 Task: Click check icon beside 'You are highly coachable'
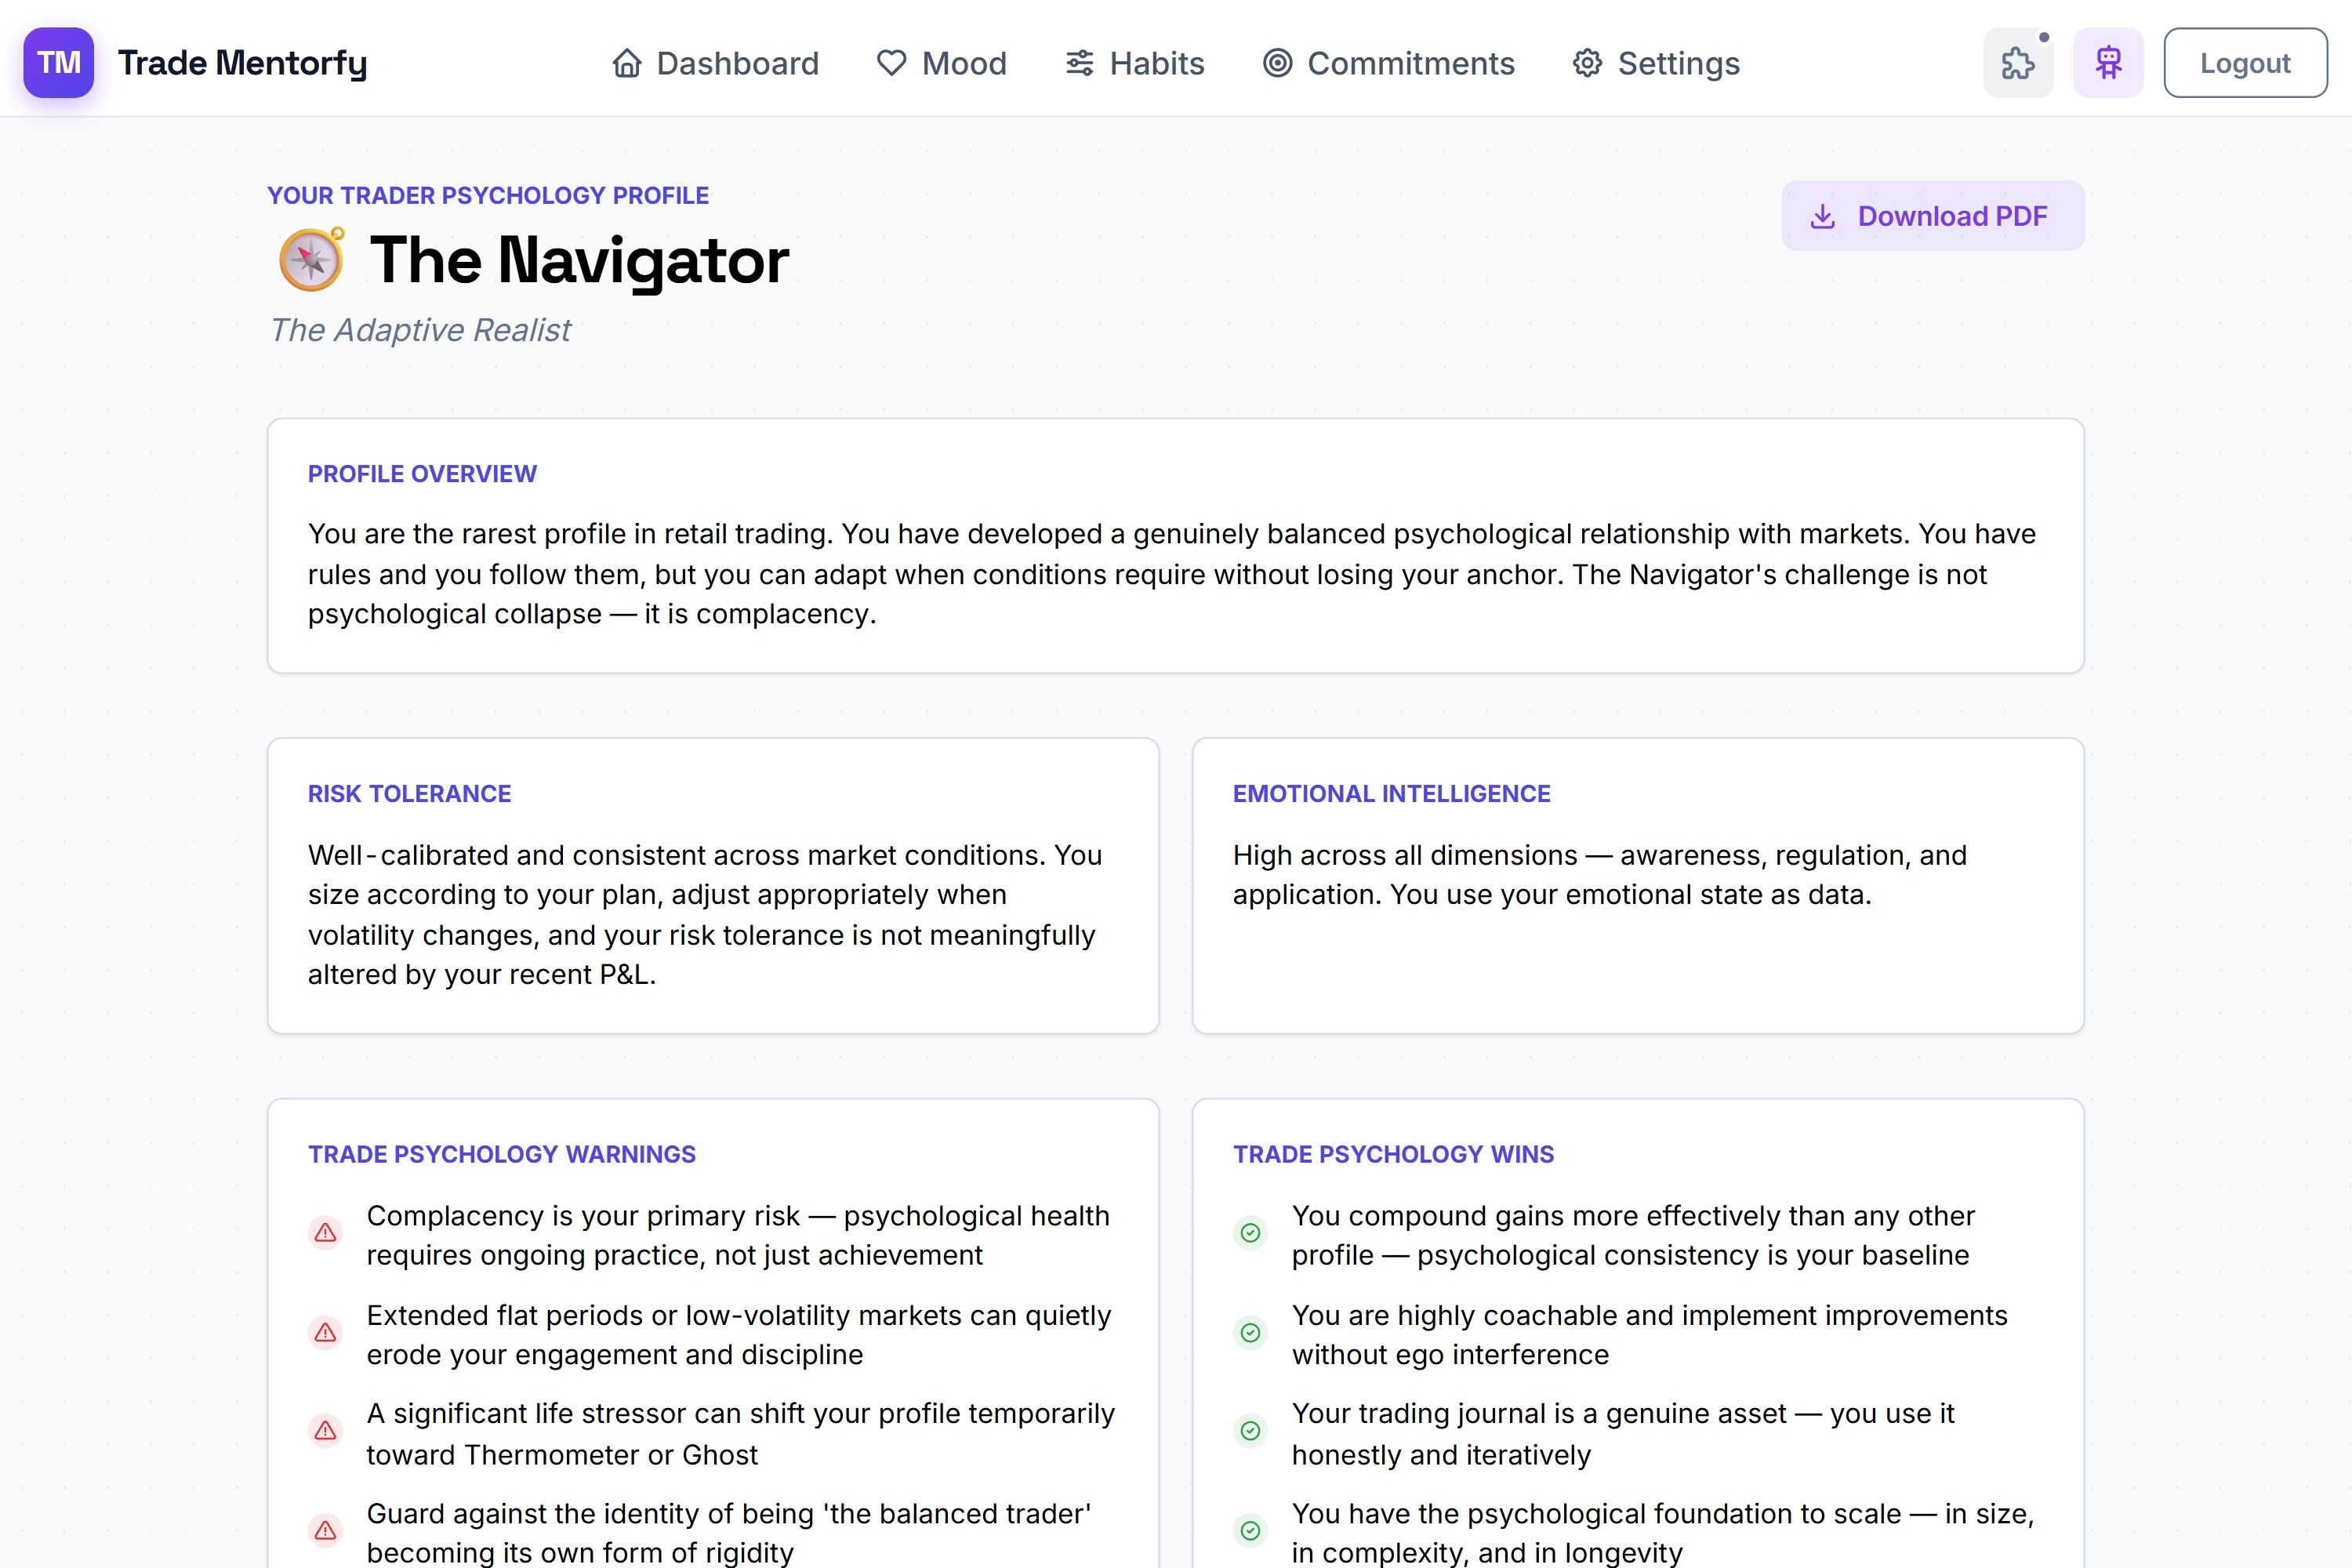point(1250,1333)
